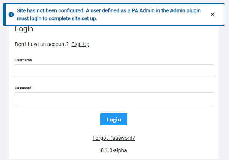229x160 pixels.
Task: Click the Username field label
Action: tap(23, 60)
